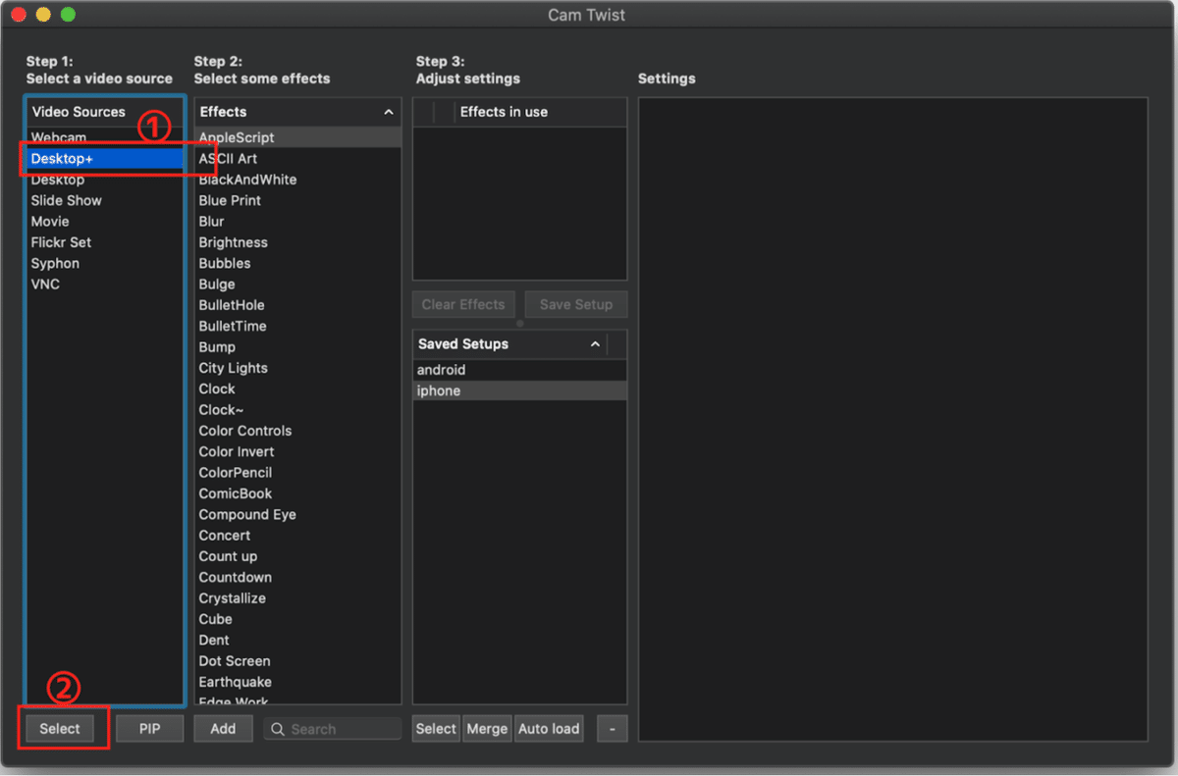Click the PIP button

(x=149, y=729)
